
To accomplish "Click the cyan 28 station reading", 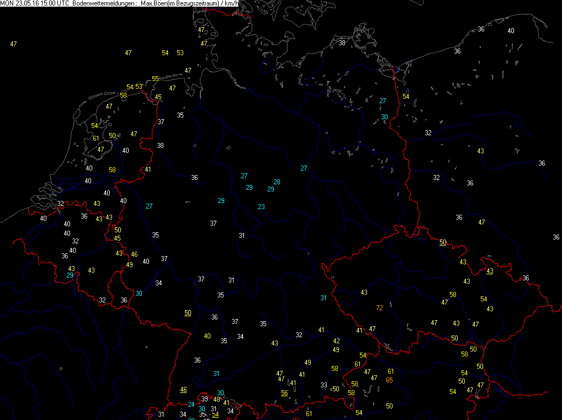I will pyautogui.click(x=277, y=182).
